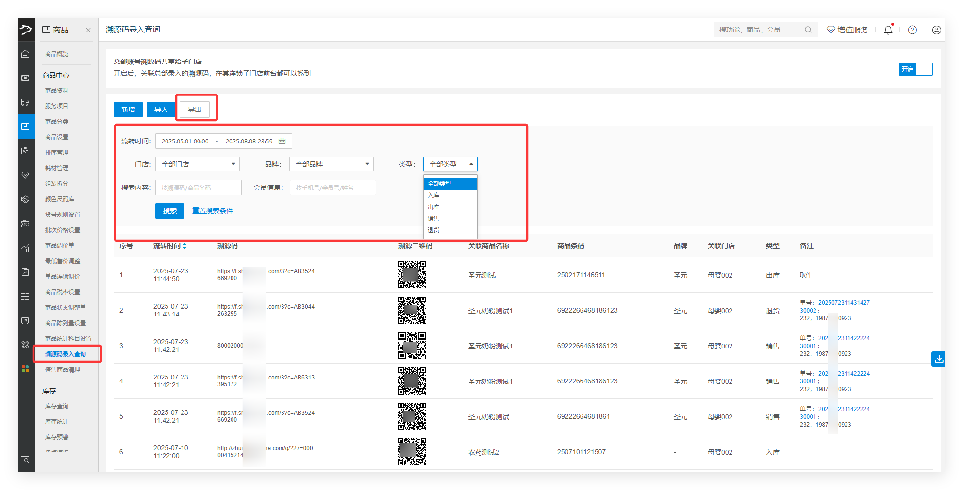Click the search magnifier icon in top bar
The width and height of the screenshot is (963, 490).
click(808, 30)
